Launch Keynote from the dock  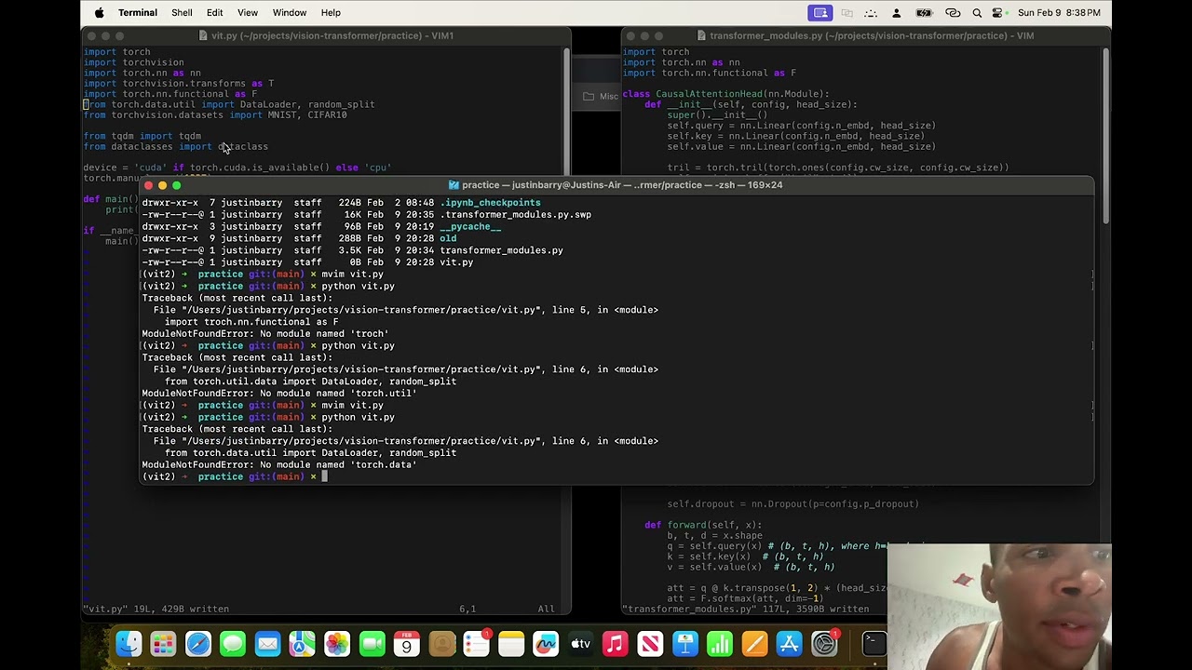coord(684,643)
